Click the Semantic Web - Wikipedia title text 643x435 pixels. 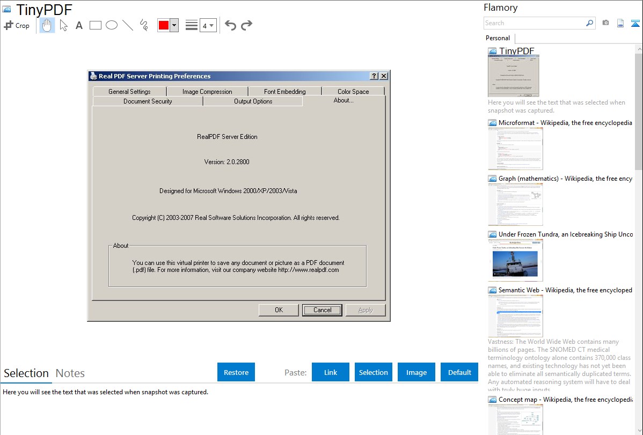click(565, 290)
